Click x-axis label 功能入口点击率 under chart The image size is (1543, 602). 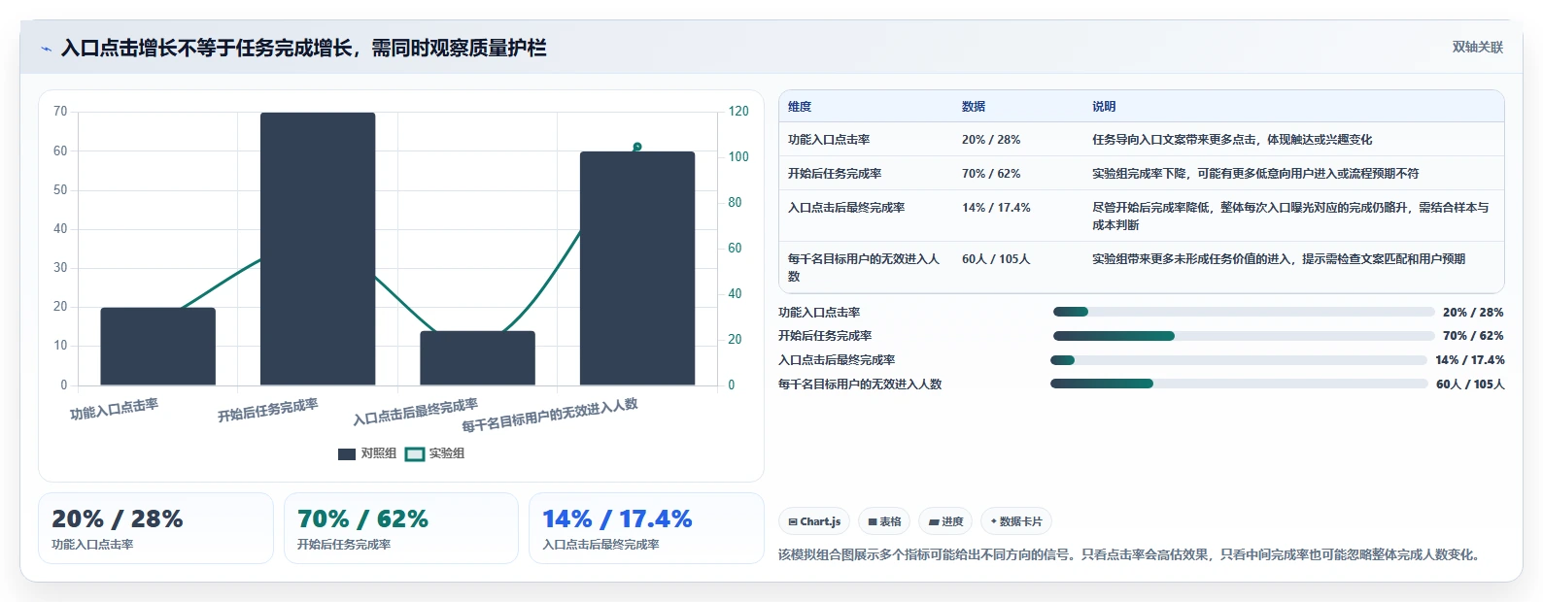click(114, 409)
